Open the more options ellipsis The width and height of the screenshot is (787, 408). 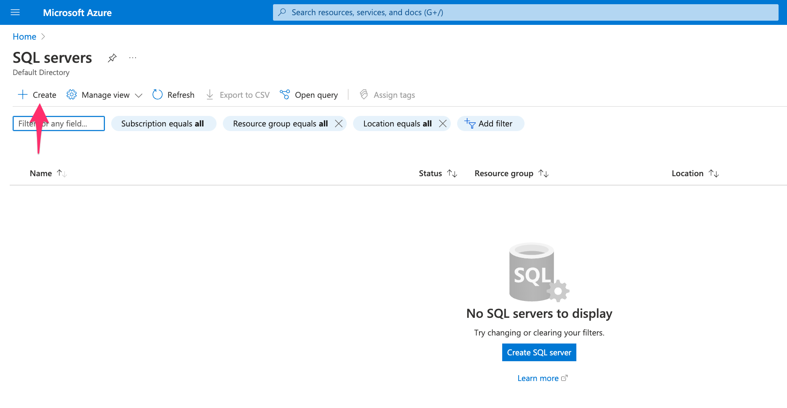click(133, 58)
